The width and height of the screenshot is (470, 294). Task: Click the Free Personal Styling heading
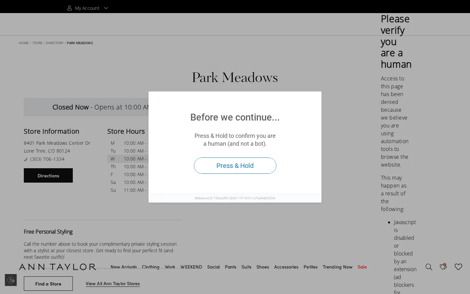48,232
